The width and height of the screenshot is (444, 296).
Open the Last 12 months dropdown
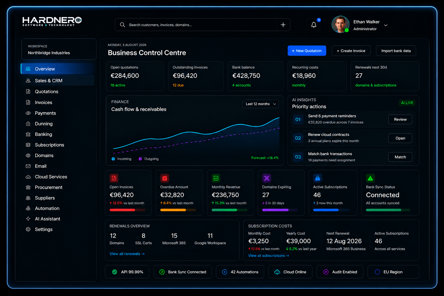(x=261, y=104)
